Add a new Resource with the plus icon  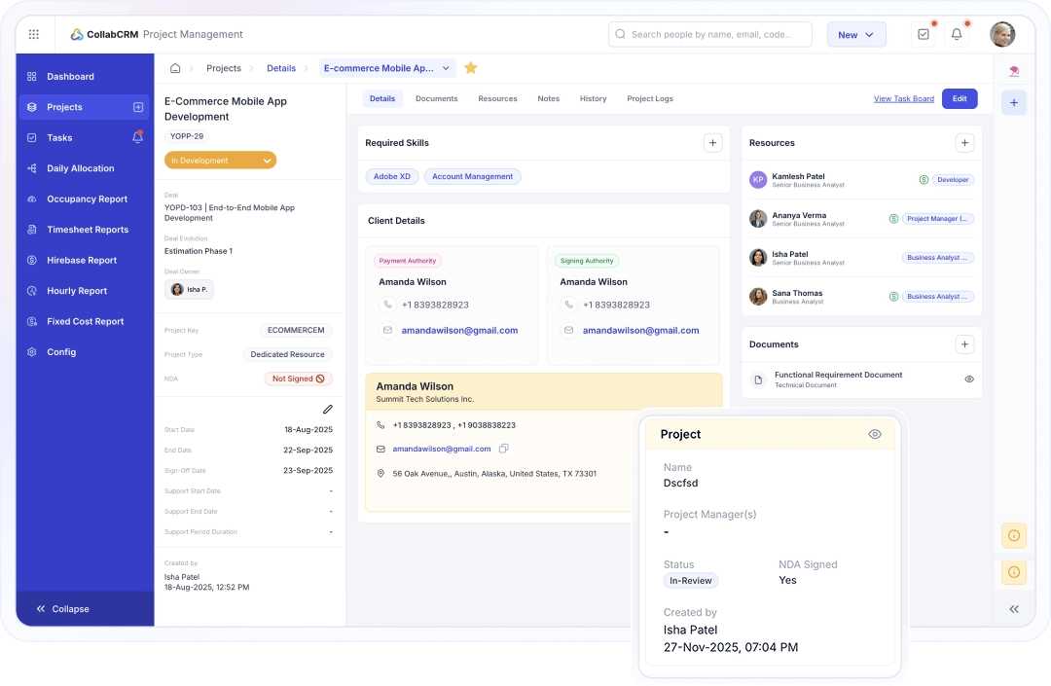coord(964,142)
